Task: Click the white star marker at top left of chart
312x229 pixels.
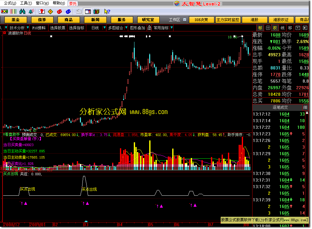Action: [x=51, y=36]
